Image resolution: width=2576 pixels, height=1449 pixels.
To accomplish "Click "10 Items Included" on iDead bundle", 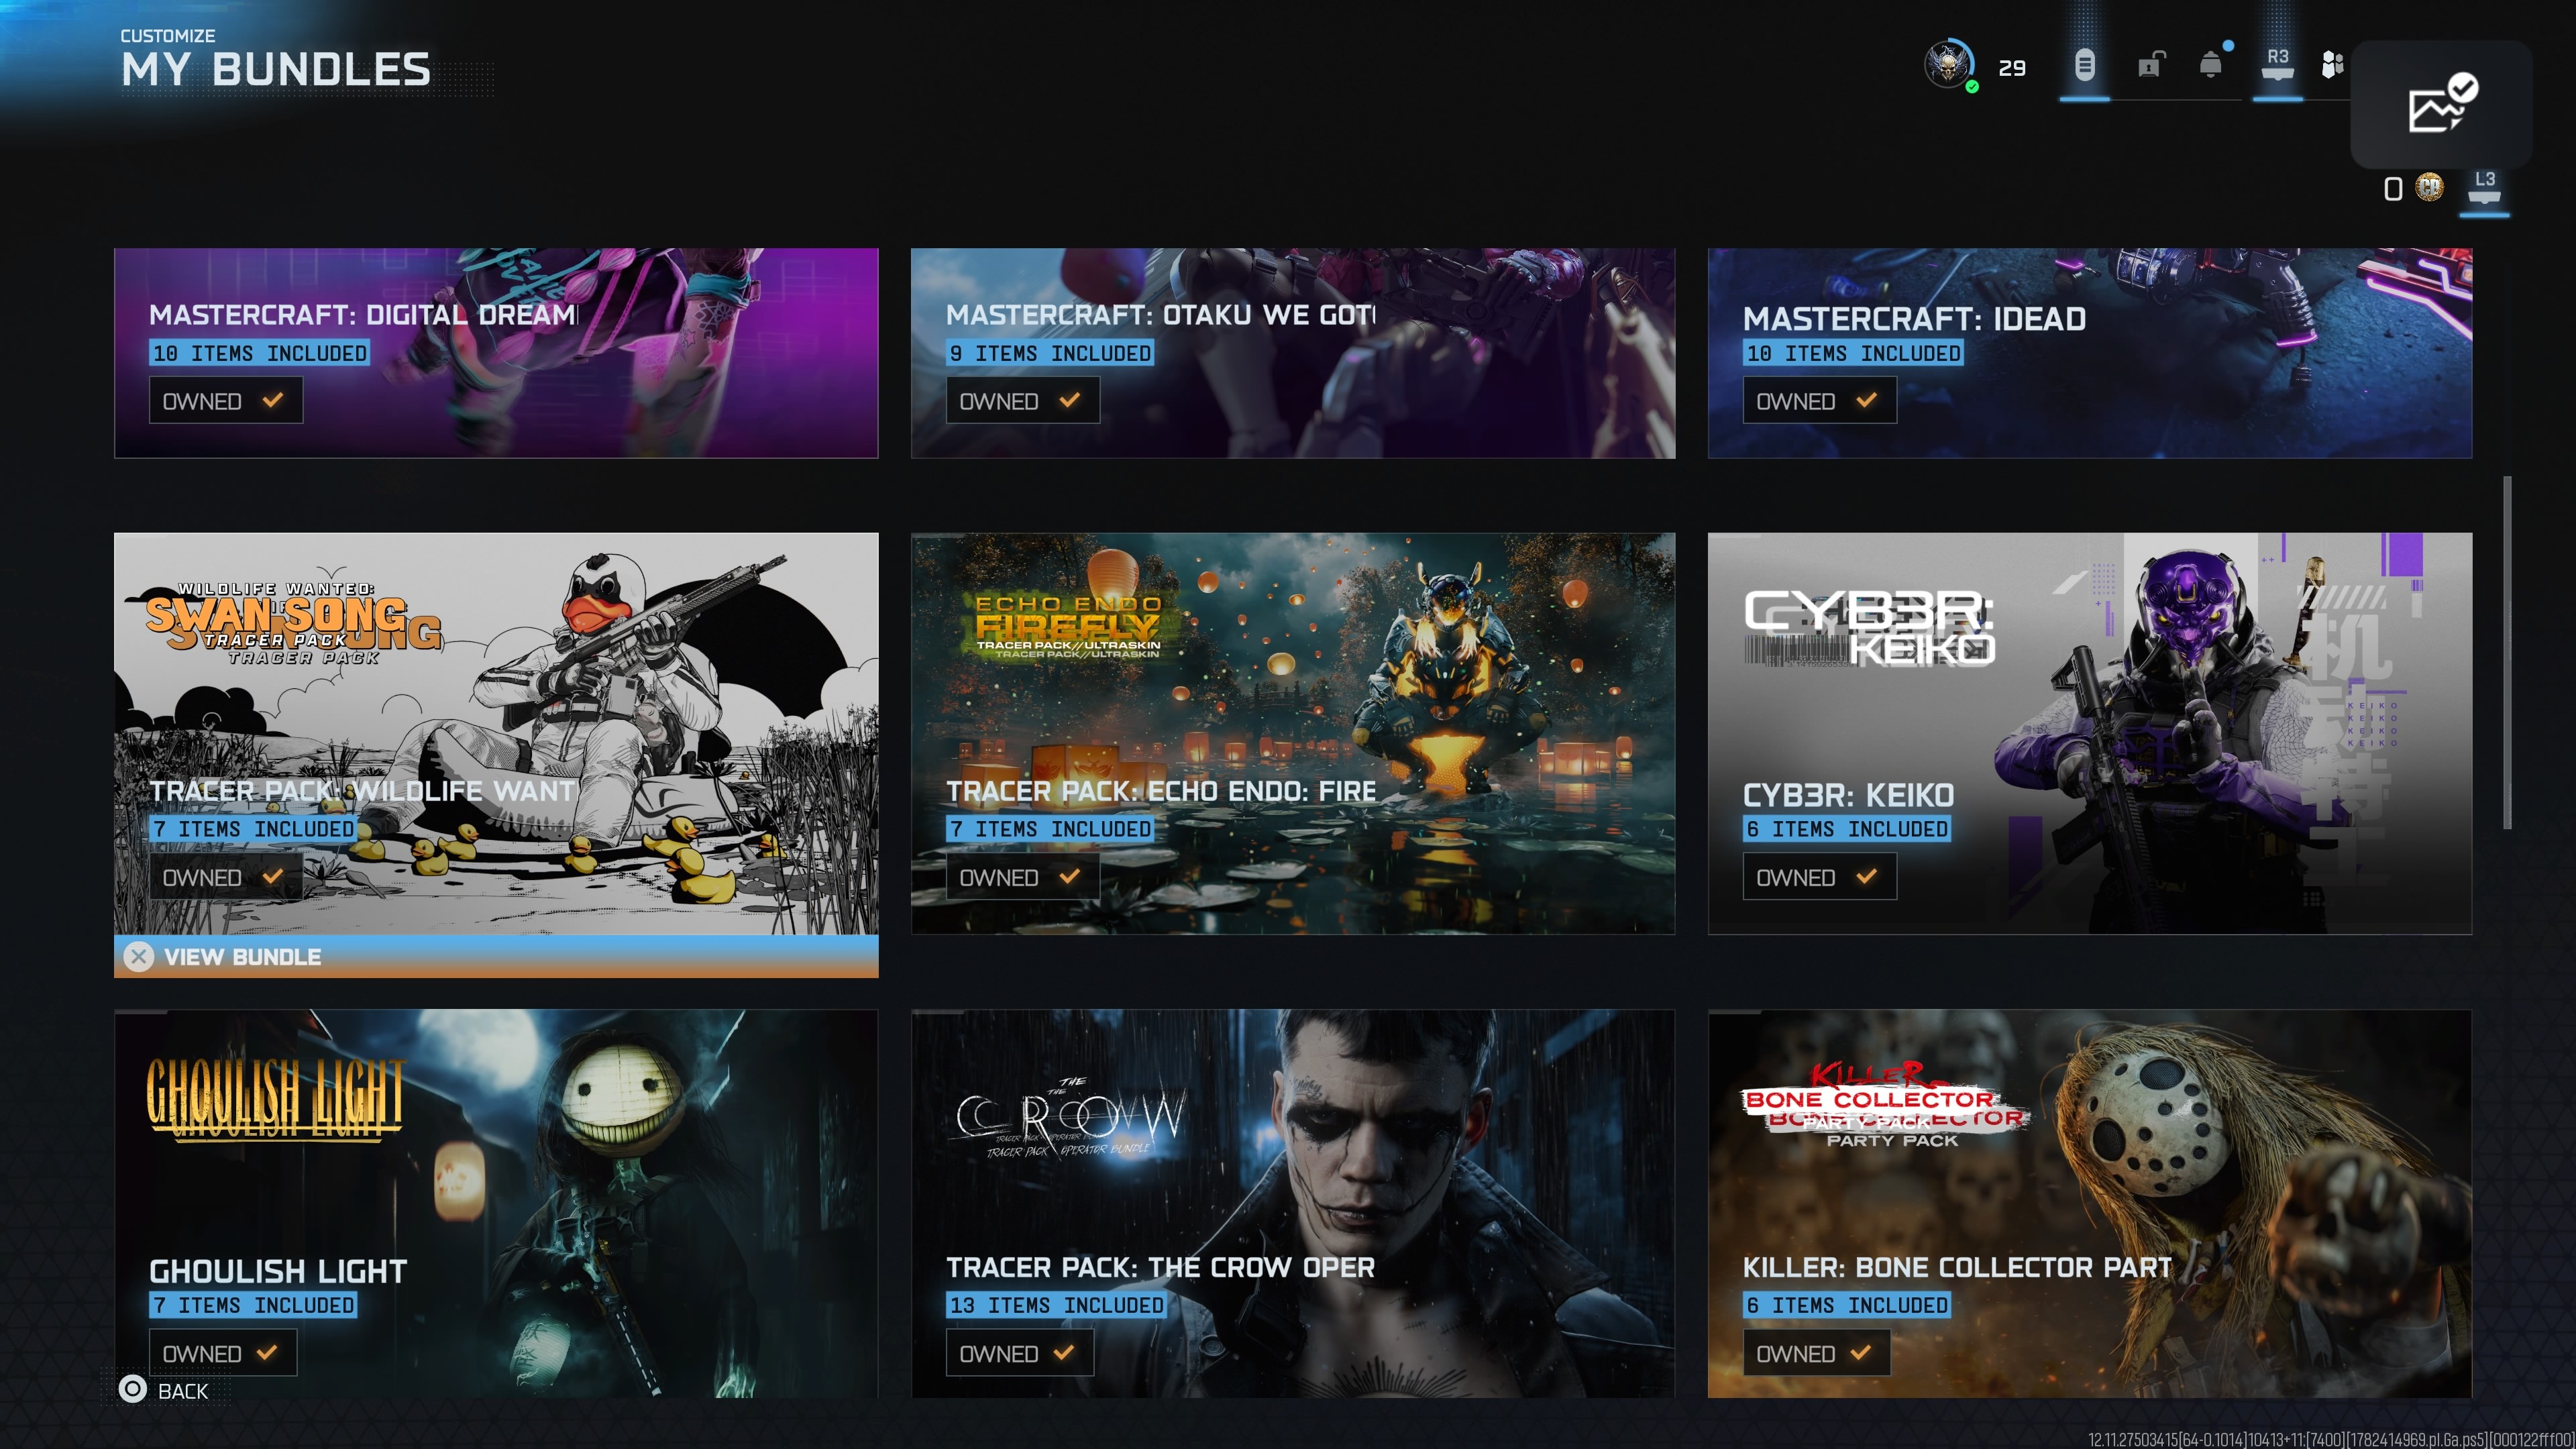I will pyautogui.click(x=1853, y=353).
